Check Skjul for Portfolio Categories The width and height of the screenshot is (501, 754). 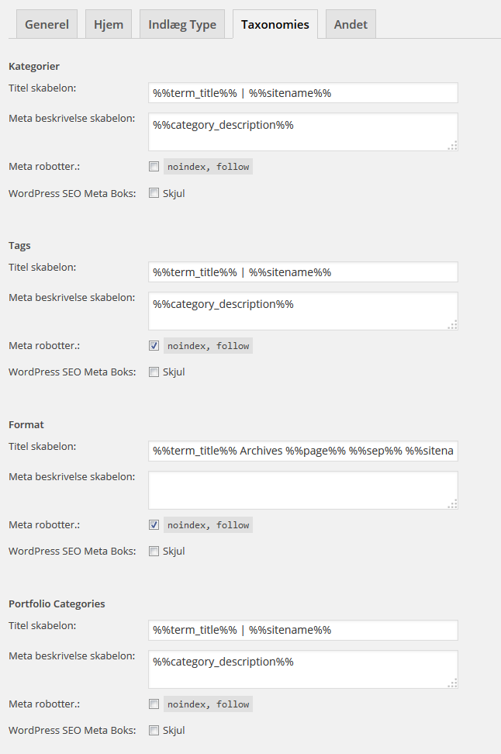pos(154,731)
